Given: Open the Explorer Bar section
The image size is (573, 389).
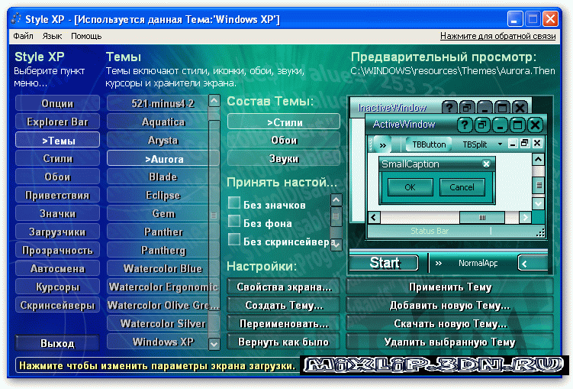Looking at the screenshot, I should [x=57, y=122].
